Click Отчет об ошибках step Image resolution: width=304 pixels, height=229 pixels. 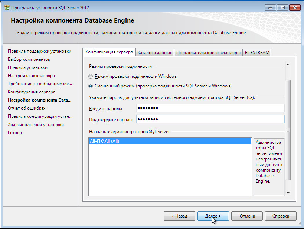point(27,108)
